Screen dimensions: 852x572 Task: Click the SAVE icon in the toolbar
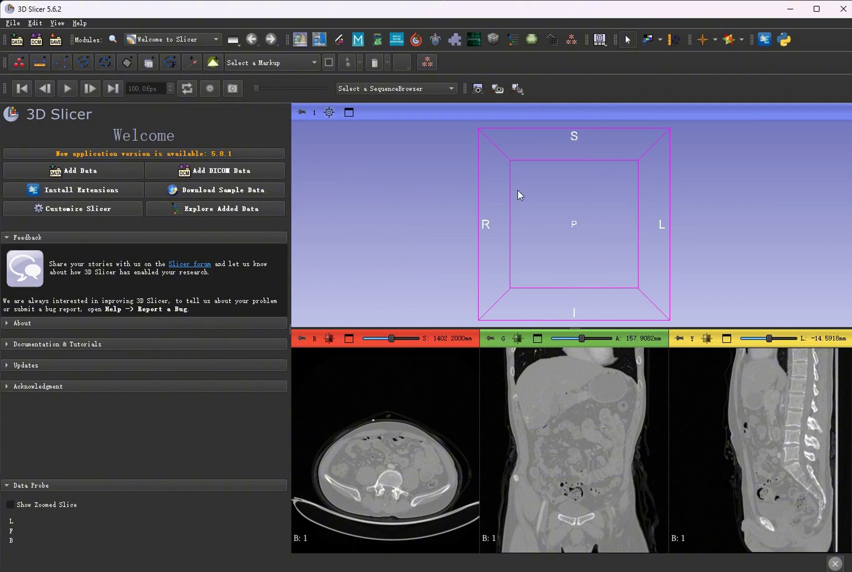click(56, 40)
